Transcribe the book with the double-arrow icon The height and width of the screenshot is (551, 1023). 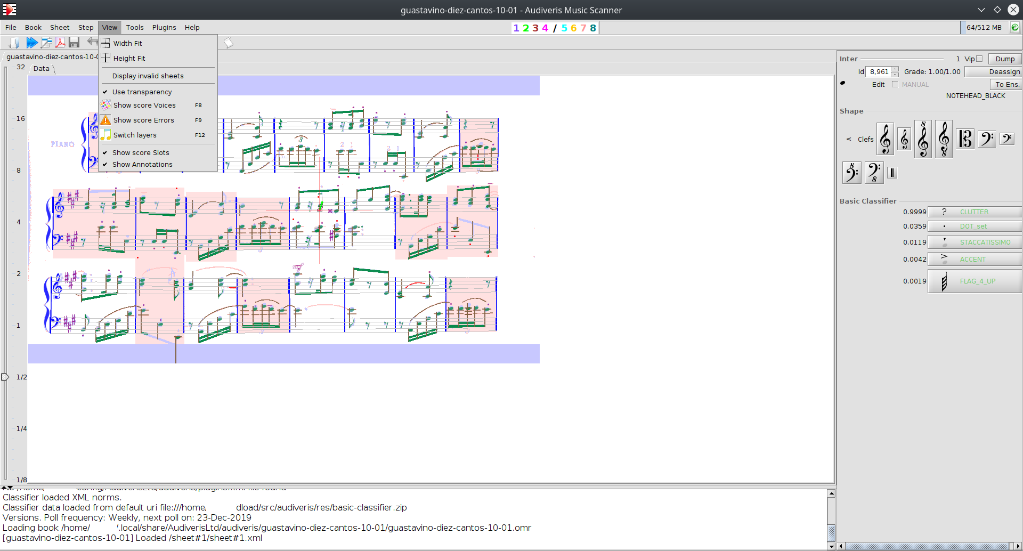coord(32,43)
